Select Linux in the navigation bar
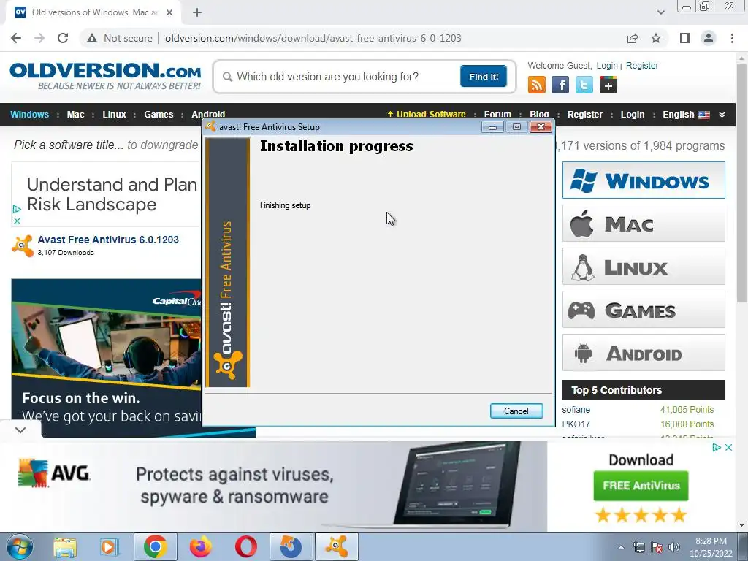This screenshot has width=748, height=561. click(114, 115)
